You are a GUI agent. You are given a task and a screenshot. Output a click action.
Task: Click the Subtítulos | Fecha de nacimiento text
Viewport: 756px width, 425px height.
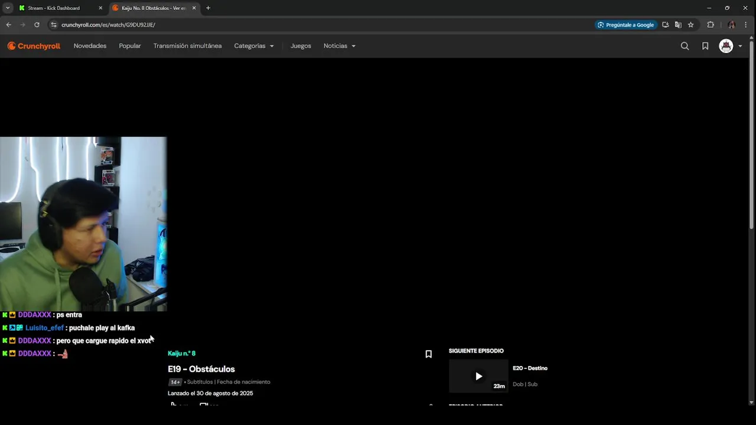[x=229, y=382]
